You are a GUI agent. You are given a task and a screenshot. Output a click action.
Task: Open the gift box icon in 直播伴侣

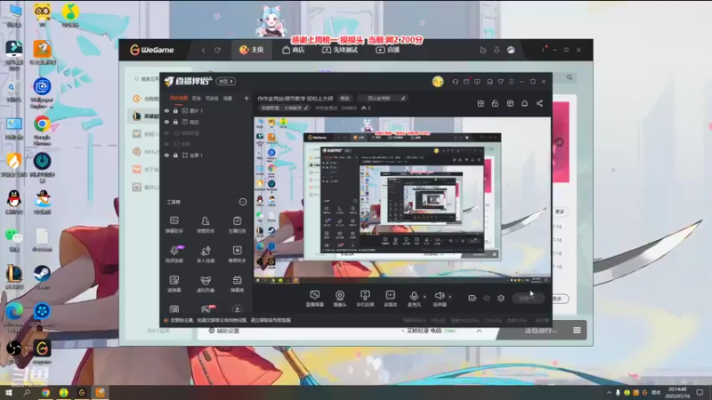coord(481,103)
